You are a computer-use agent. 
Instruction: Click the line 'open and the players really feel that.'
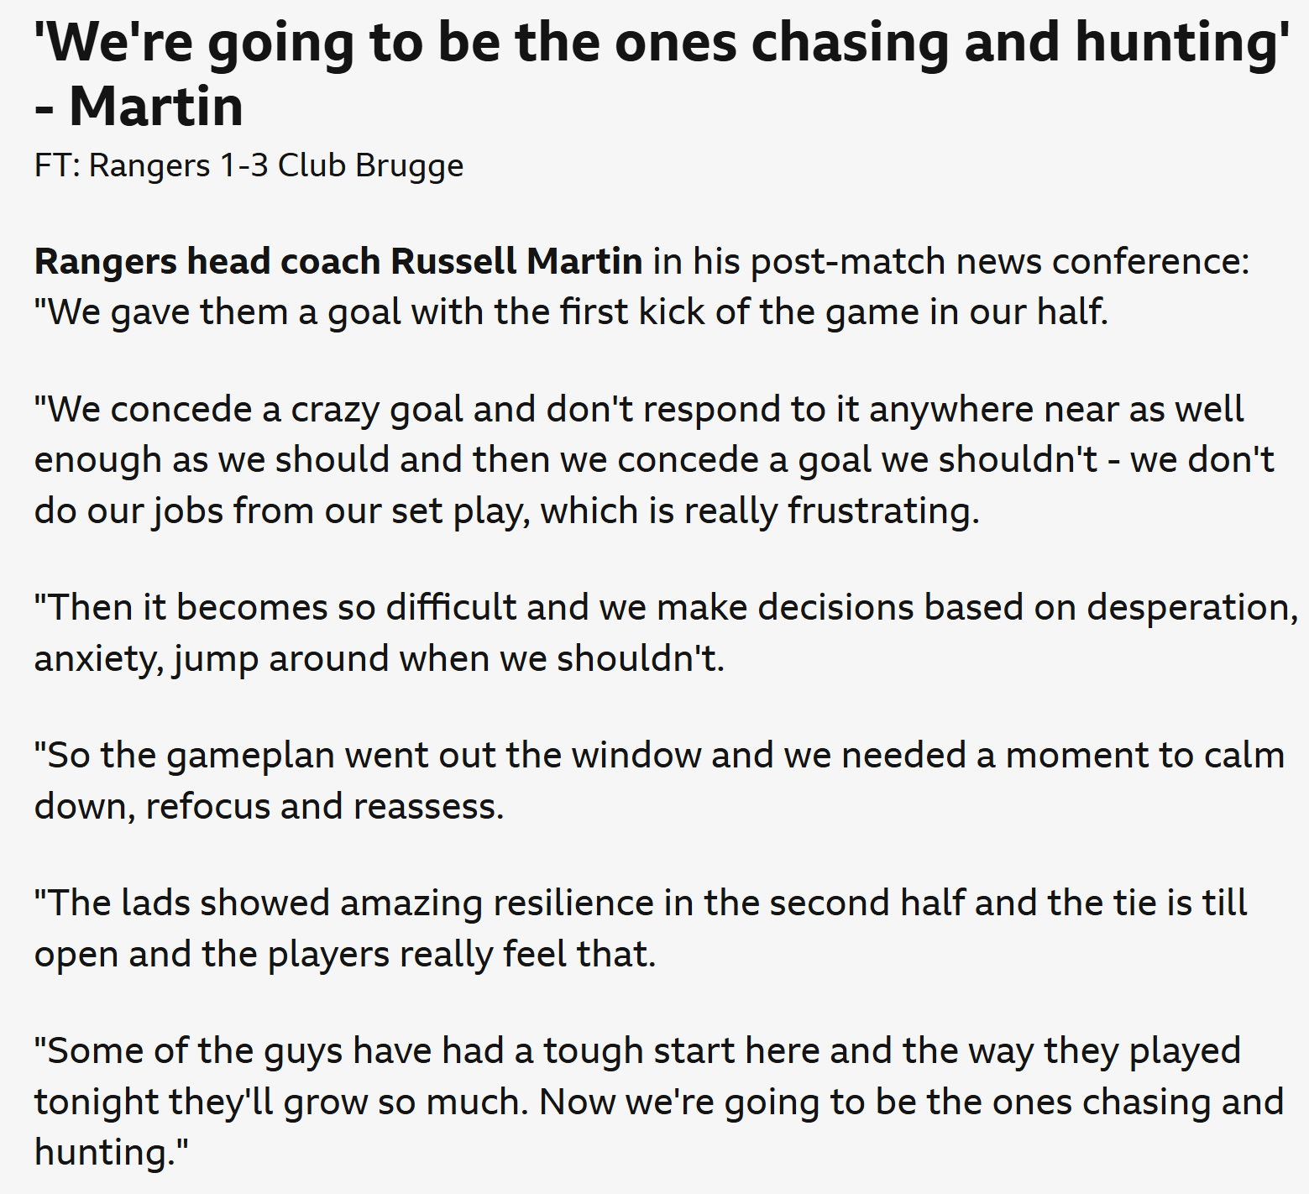pyautogui.click(x=344, y=954)
